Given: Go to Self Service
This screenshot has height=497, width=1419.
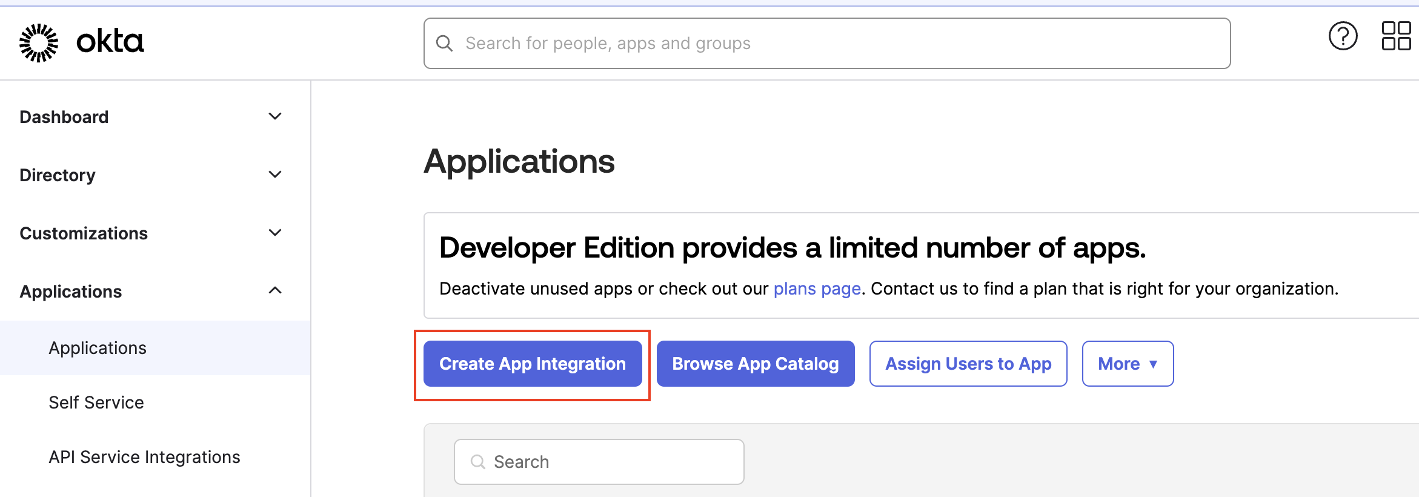Looking at the screenshot, I should pos(96,402).
